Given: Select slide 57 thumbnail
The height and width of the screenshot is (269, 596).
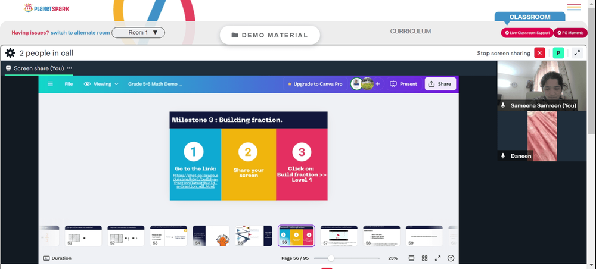Looking at the screenshot, I should click(339, 236).
